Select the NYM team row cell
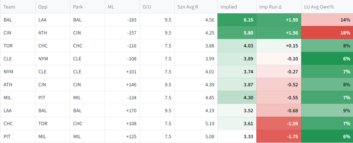Viewport: 353px width, 143px height. [17, 71]
